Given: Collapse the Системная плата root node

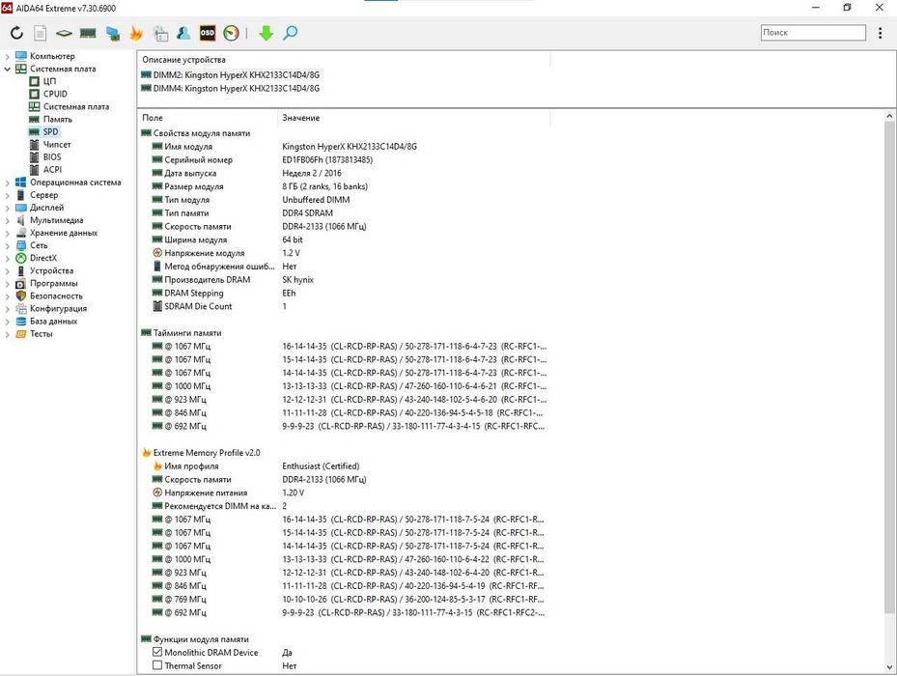Looking at the screenshot, I should pyautogui.click(x=7, y=69).
